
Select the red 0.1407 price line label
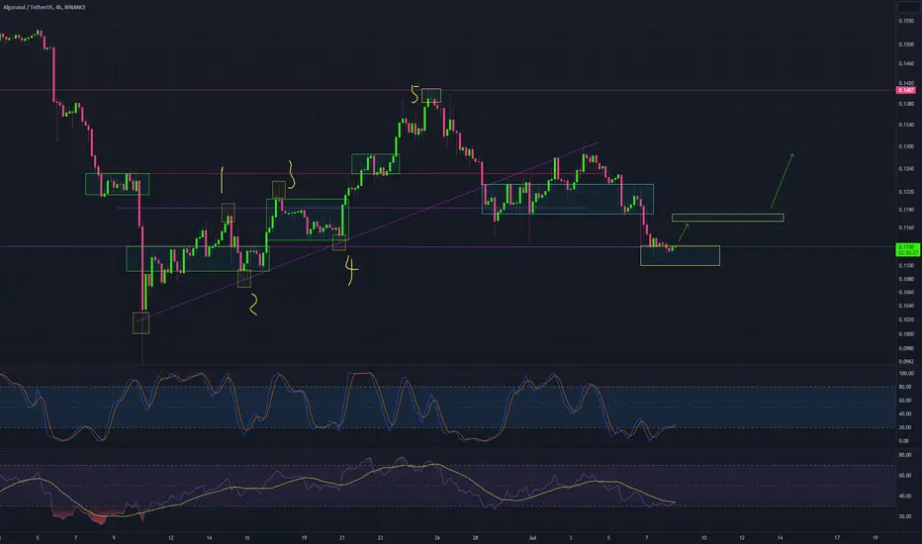point(905,90)
